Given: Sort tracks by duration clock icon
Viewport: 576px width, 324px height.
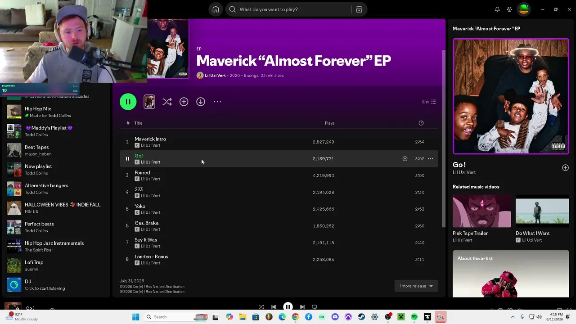Looking at the screenshot, I should click(421, 123).
